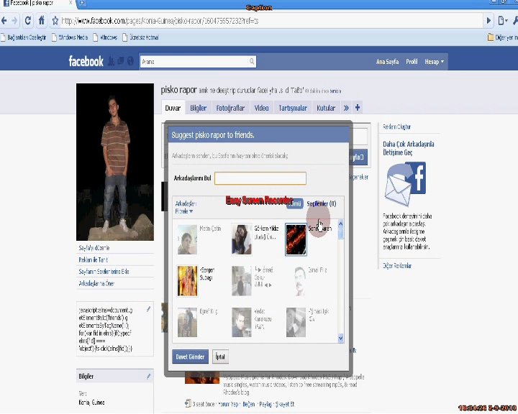The width and height of the screenshot is (518, 414).
Task: Click the browser forward arrow
Action: (14, 21)
